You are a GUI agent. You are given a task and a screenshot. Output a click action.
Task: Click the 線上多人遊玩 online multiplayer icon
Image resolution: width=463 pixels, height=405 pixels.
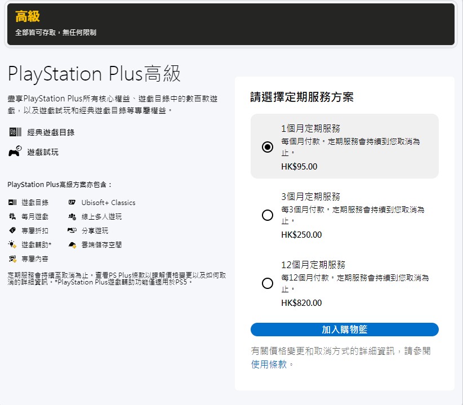tap(72, 216)
